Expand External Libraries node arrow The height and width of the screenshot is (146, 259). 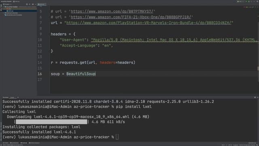pos(3,13)
